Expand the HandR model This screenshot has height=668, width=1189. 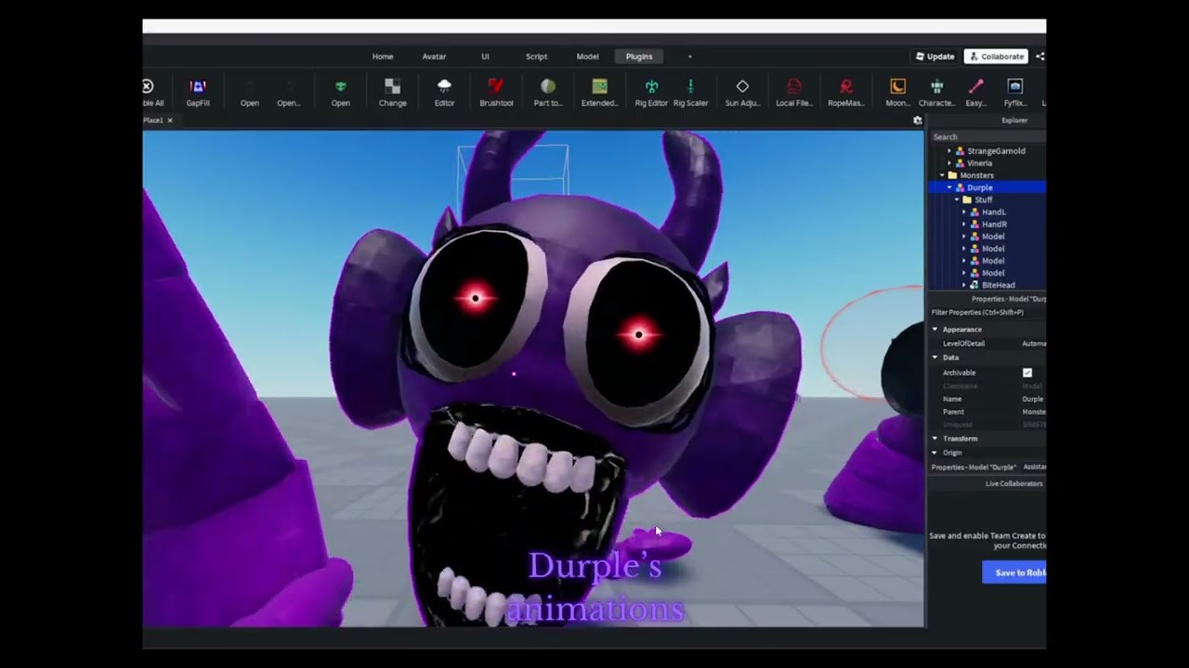click(964, 225)
